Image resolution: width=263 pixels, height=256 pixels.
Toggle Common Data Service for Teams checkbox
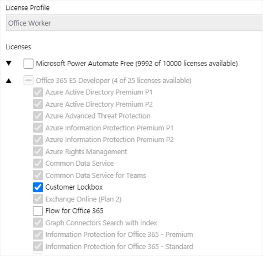(x=38, y=175)
